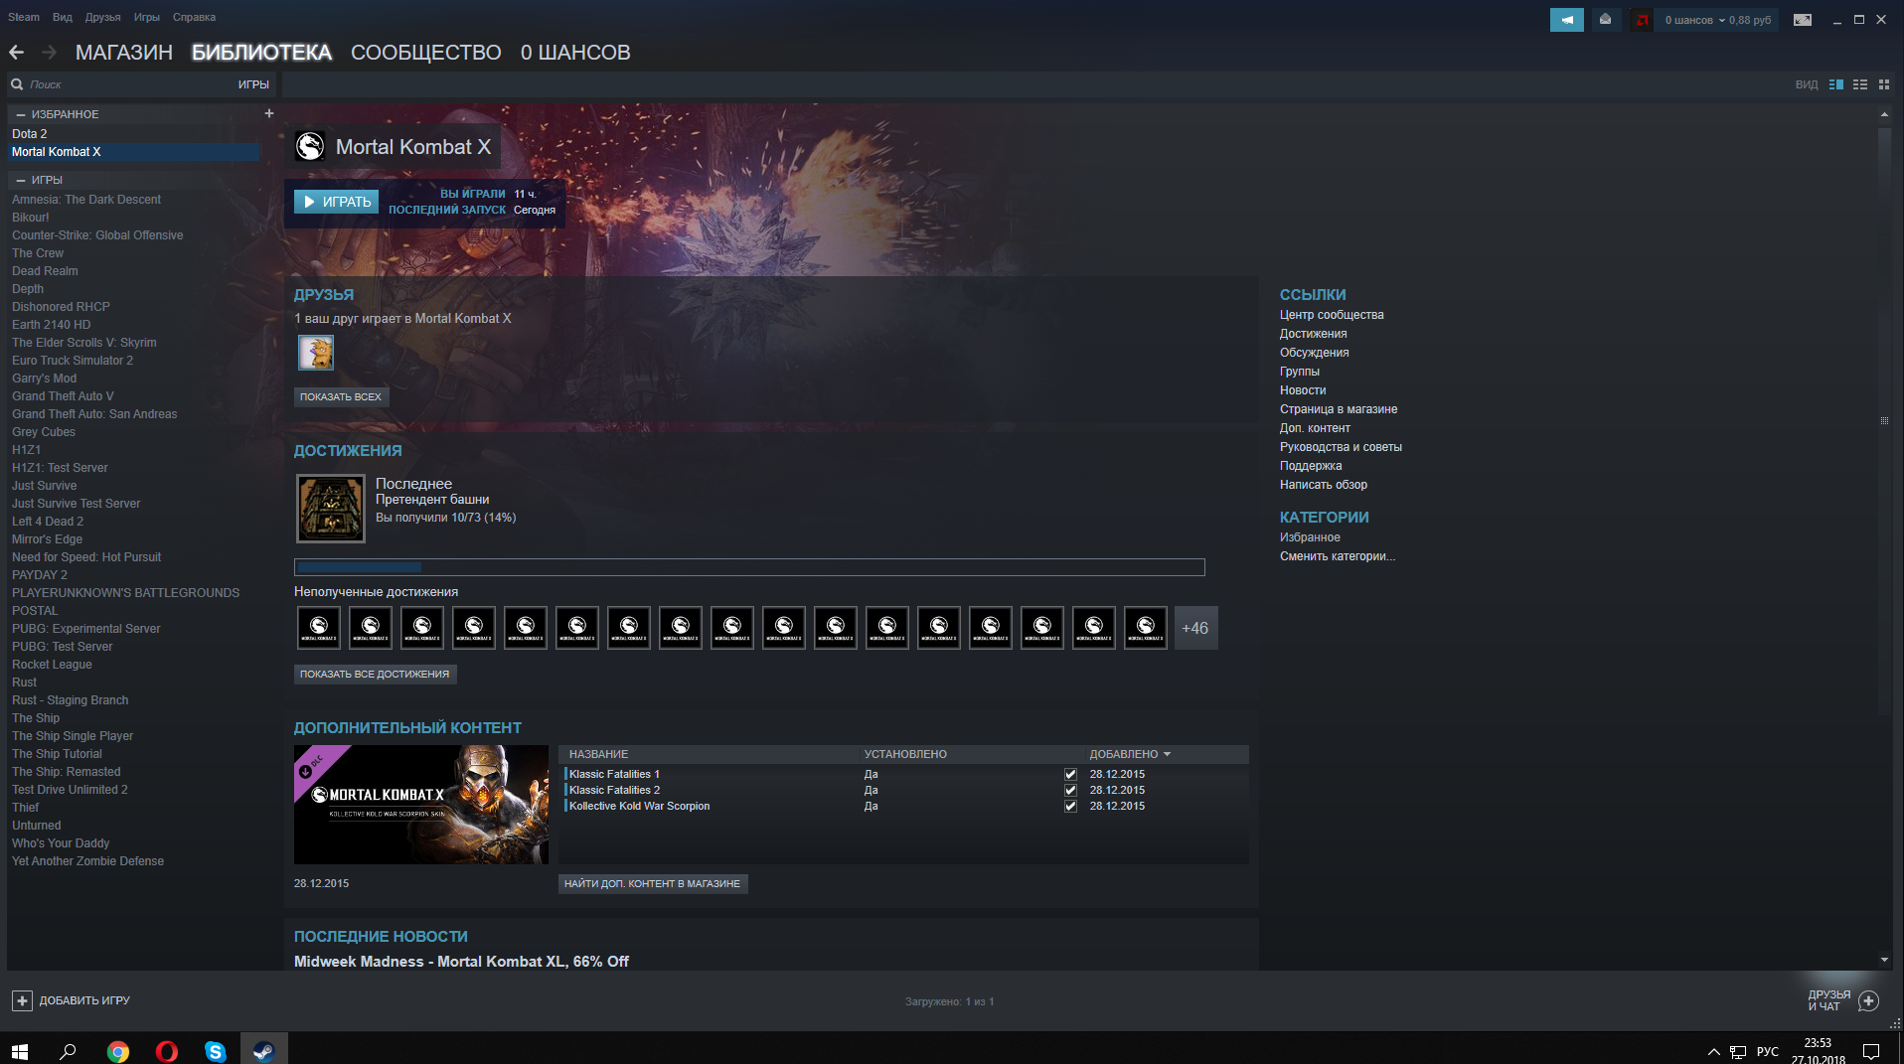The image size is (1904, 1064).
Task: Click Найти доп. контент в магазине
Action: [x=652, y=883]
